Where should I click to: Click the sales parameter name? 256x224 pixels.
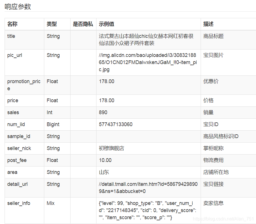coord(13,112)
